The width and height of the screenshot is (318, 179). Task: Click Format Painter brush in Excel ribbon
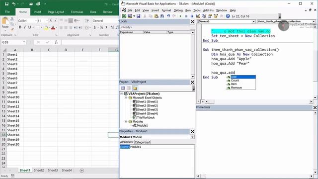pyautogui.click(x=12, y=29)
